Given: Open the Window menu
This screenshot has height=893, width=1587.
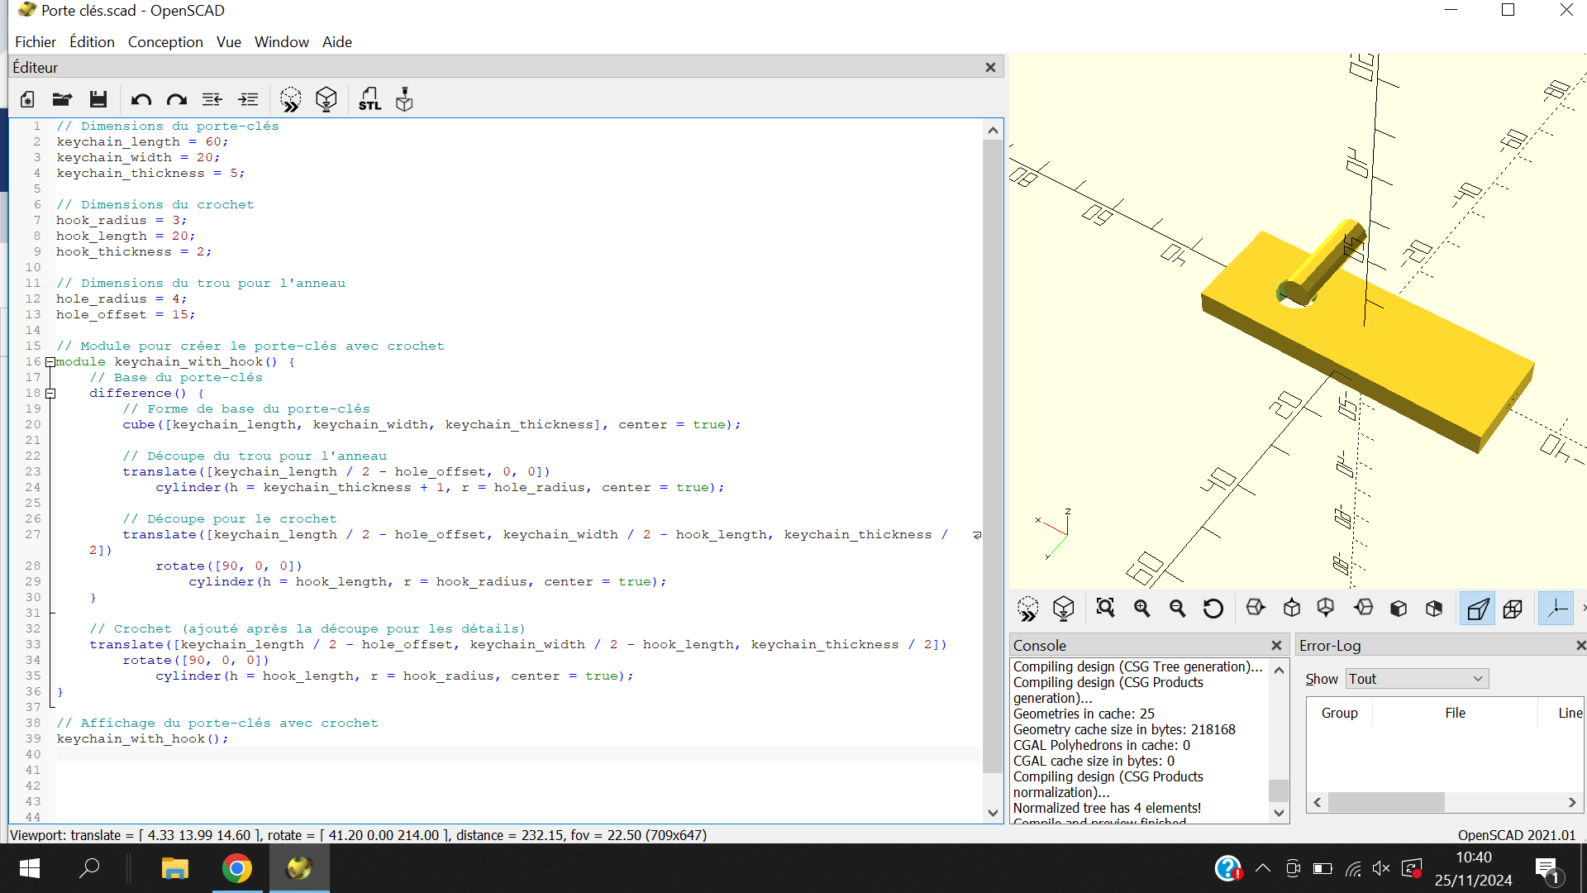Looking at the screenshot, I should coord(281,42).
